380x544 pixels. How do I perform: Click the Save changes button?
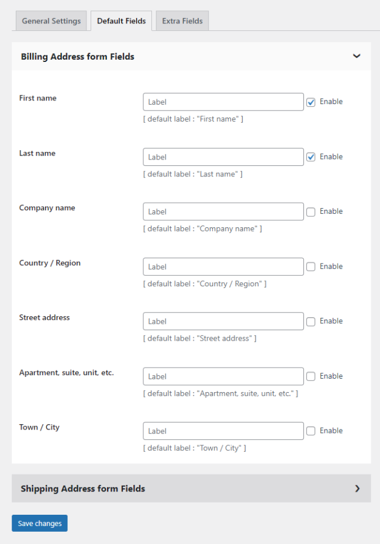point(40,524)
